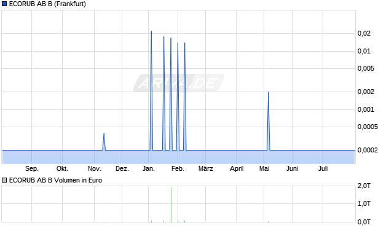Click the 'Sep.' month axis label
Screen dimensions: 381x228
(31, 168)
